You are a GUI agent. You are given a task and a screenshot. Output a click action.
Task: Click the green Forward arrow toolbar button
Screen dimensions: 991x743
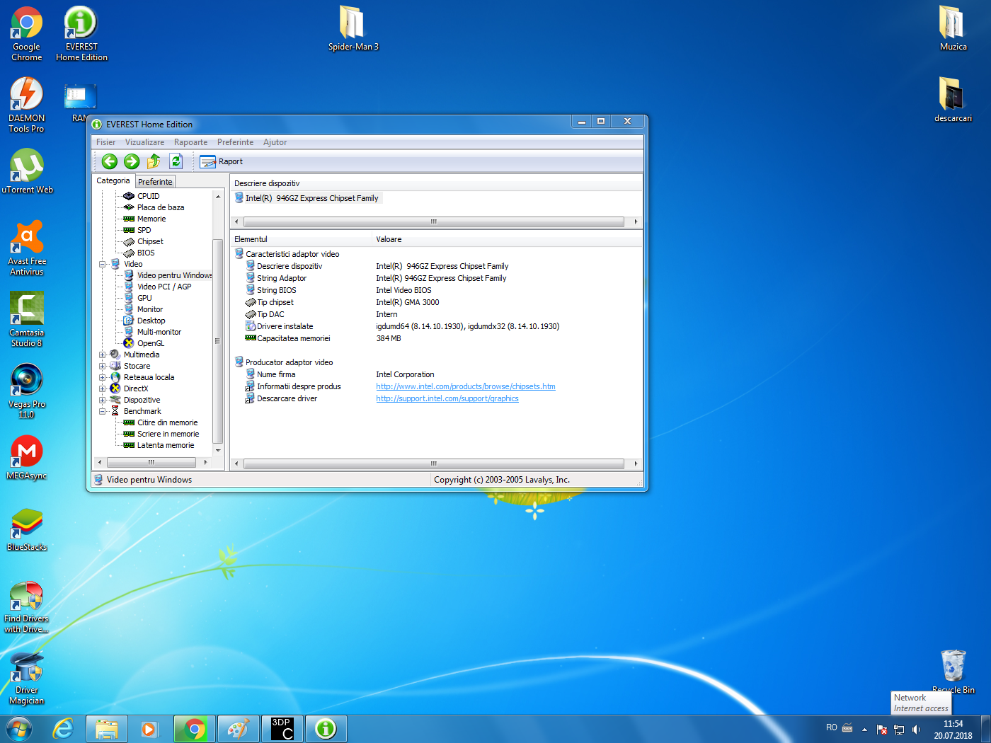coord(132,161)
